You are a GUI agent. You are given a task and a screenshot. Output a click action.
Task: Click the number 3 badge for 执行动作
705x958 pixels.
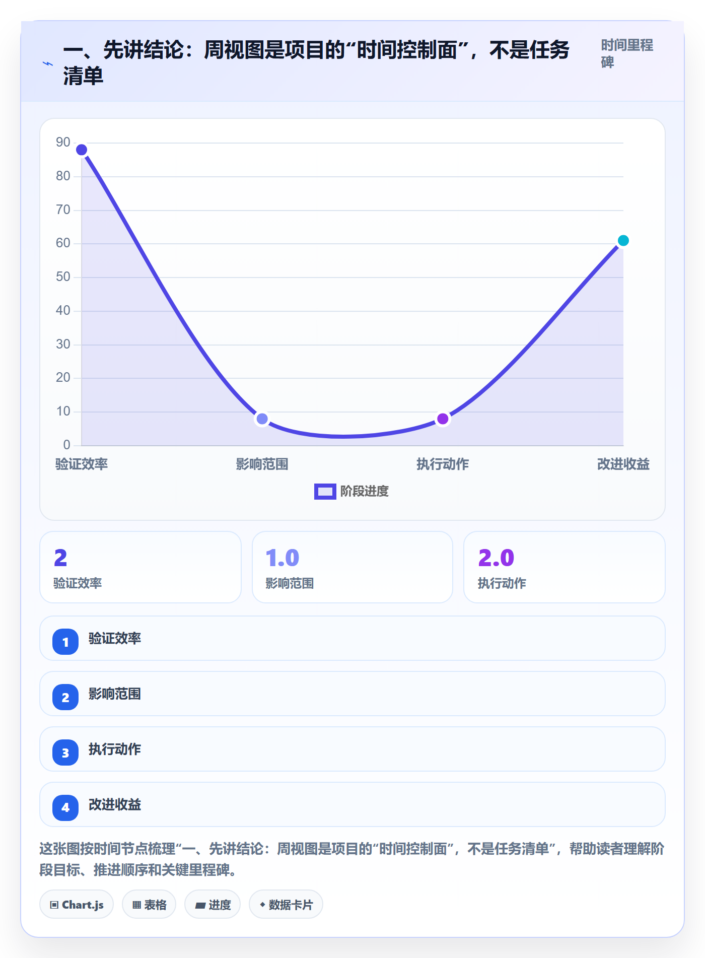click(x=65, y=752)
